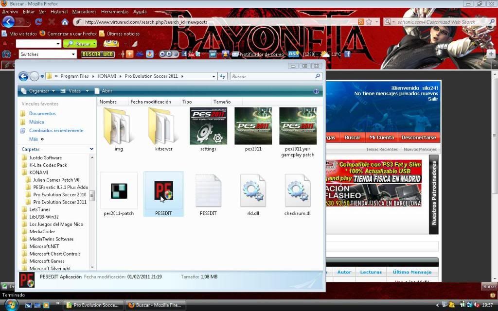The image size is (498, 311).
Task: Select the pes2011 yair gameplay patch icon
Action: coord(298,126)
